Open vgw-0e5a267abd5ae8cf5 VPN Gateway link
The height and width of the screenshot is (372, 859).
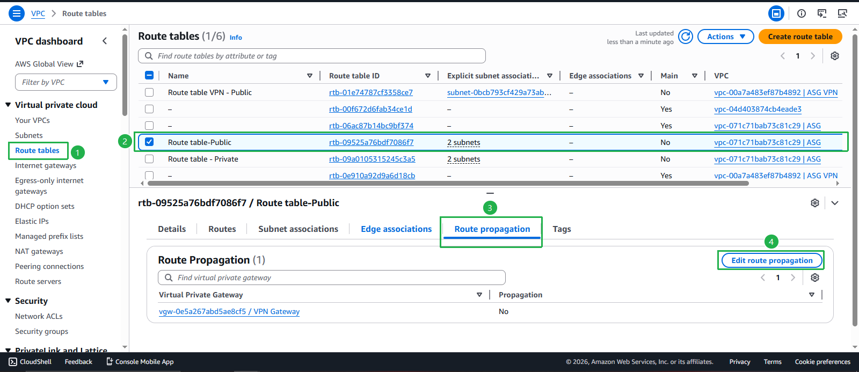[x=229, y=311]
